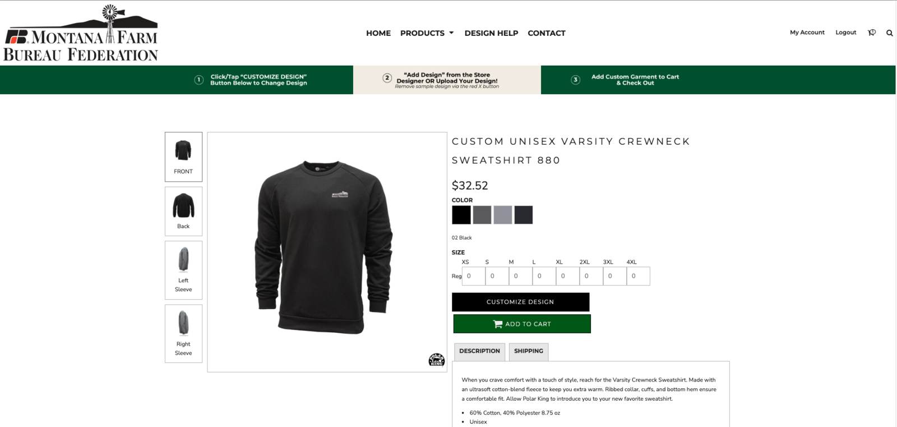
Task: Click the XL size quantity field
Action: (567, 276)
